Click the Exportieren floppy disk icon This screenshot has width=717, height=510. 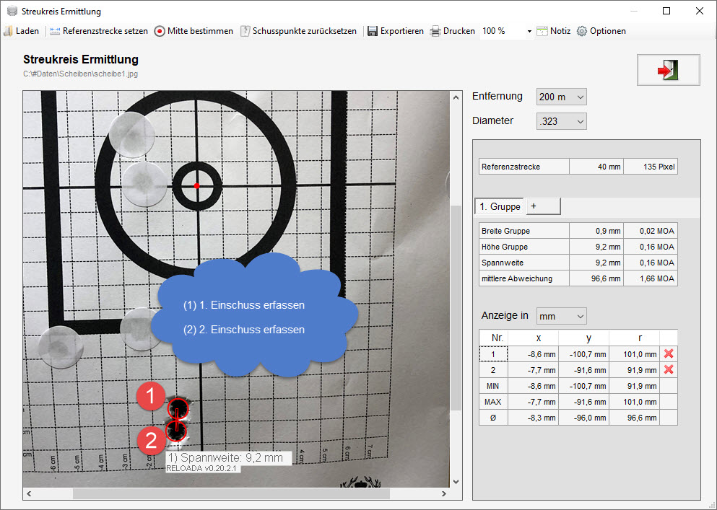(x=373, y=31)
